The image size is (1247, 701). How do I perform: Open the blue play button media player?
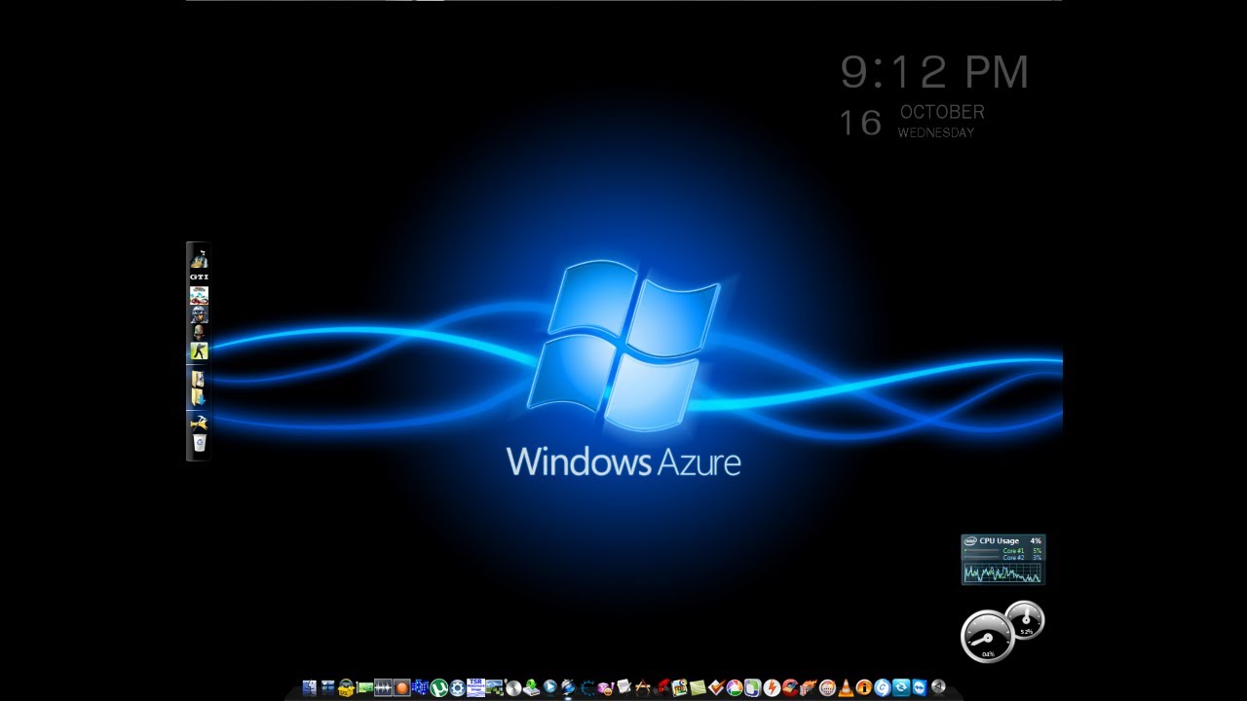click(x=549, y=687)
